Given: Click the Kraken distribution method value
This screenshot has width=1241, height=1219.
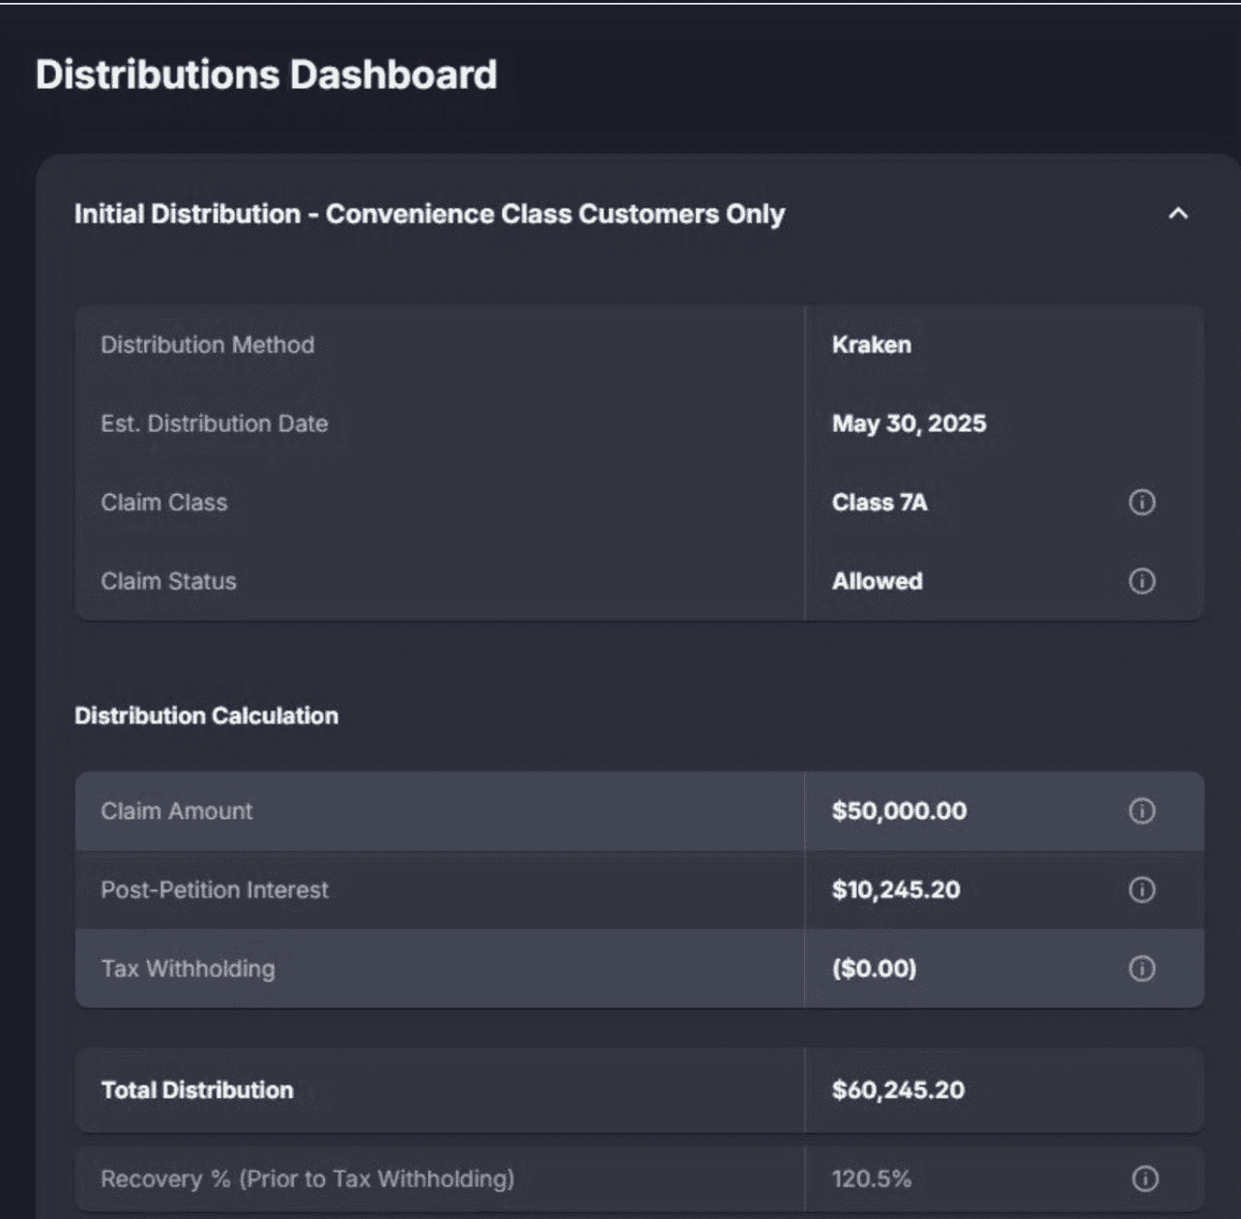Looking at the screenshot, I should [871, 345].
